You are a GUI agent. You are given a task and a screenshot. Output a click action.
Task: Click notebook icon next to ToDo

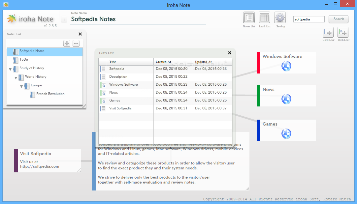coord(16,60)
